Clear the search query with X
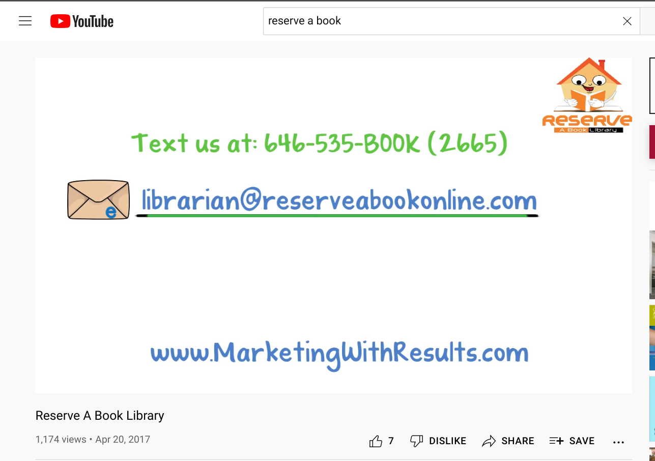This screenshot has height=461, width=655. point(627,21)
